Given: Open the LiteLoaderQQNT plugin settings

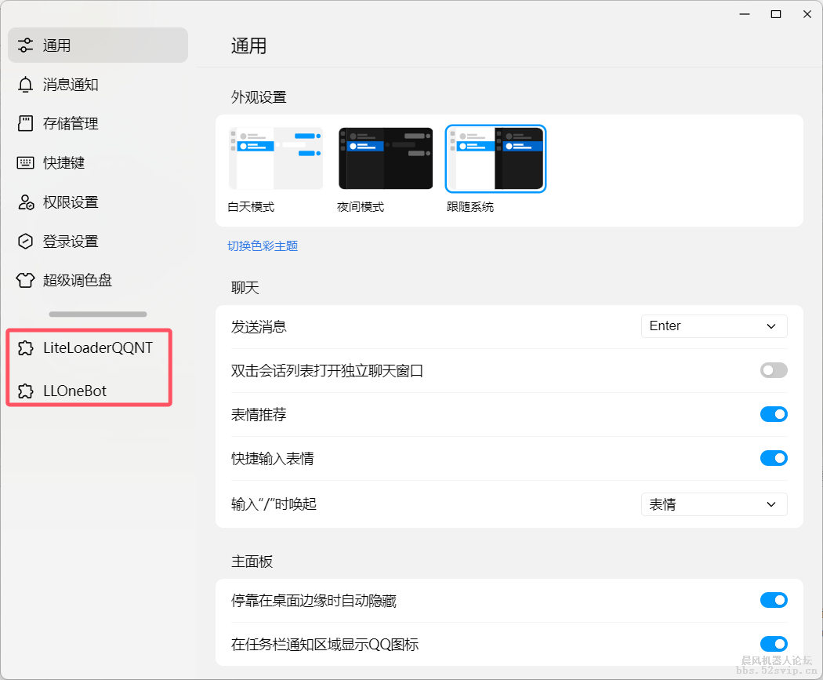Looking at the screenshot, I should (x=89, y=348).
